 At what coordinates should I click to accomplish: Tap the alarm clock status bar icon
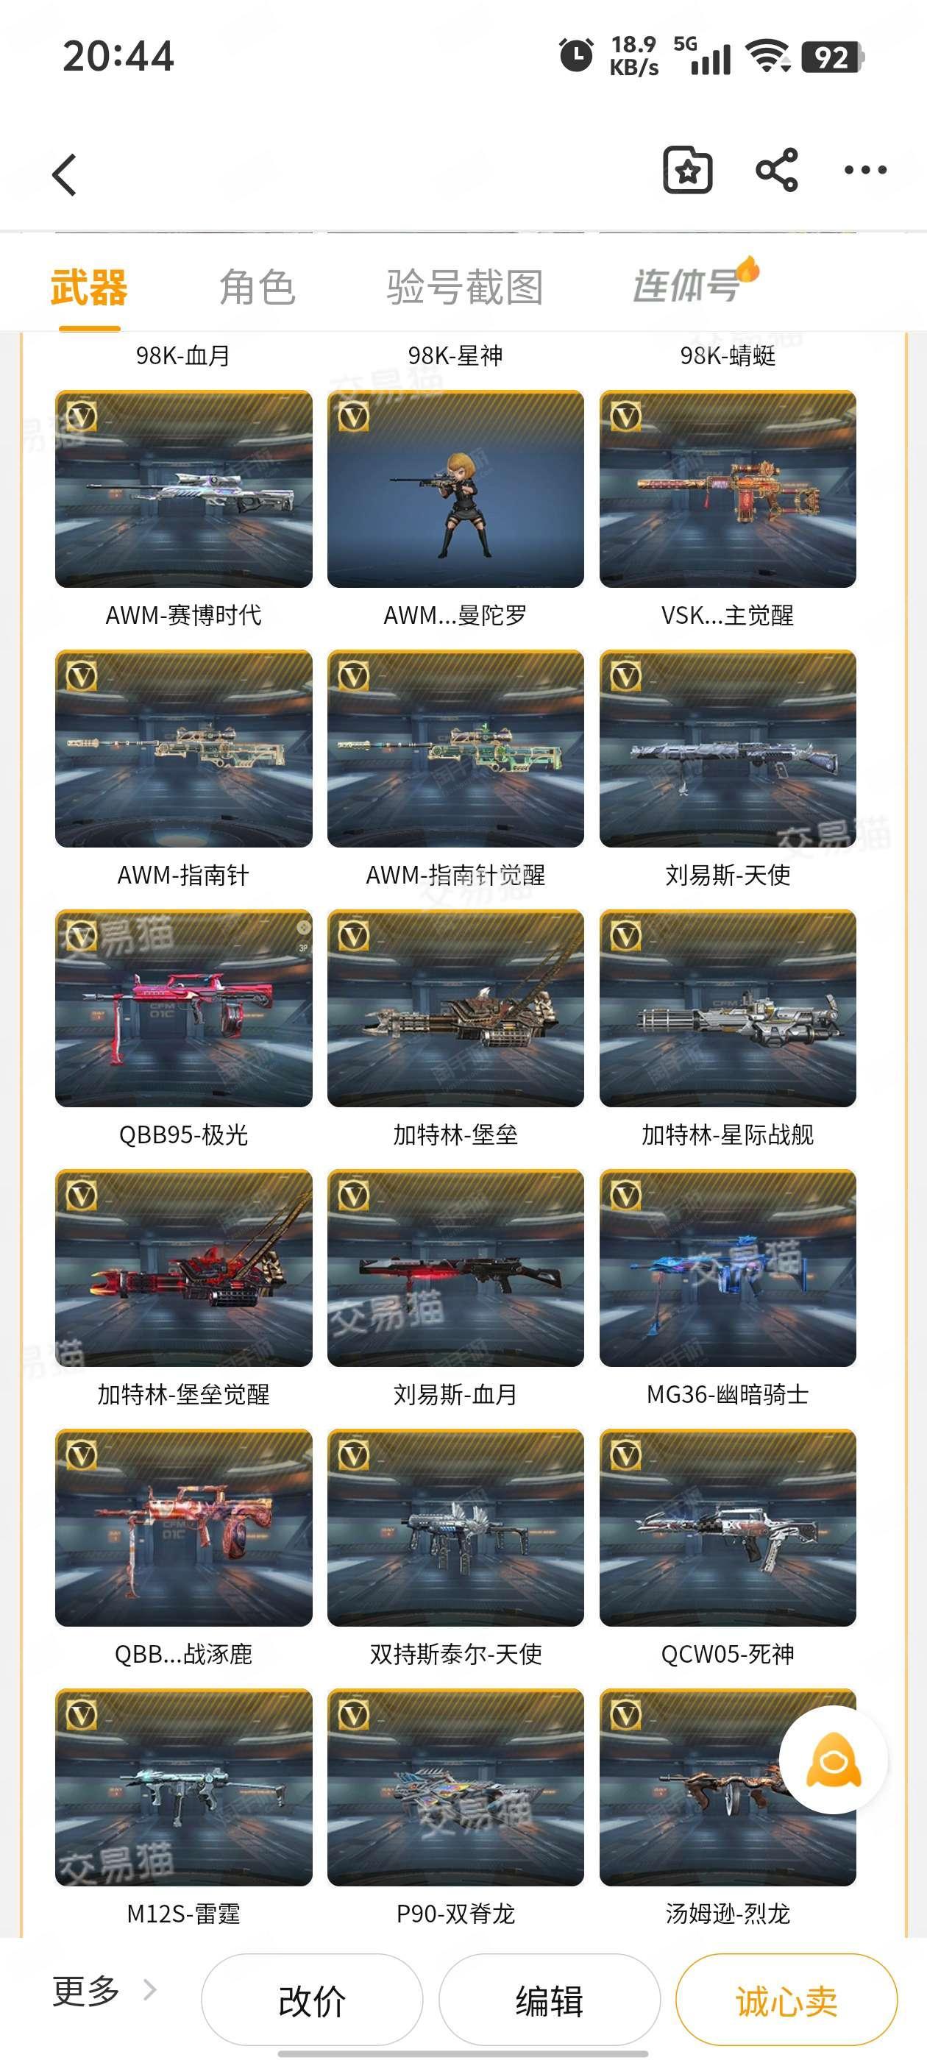(x=576, y=56)
